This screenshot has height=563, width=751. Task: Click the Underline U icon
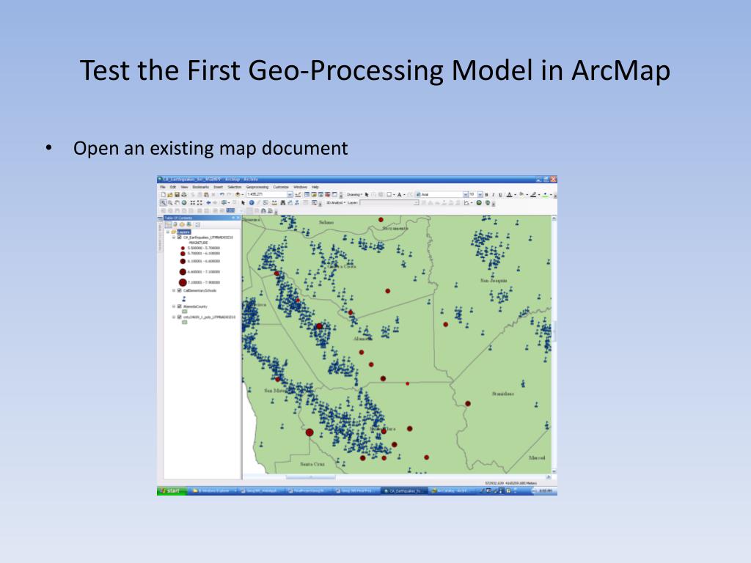pyautogui.click(x=500, y=195)
